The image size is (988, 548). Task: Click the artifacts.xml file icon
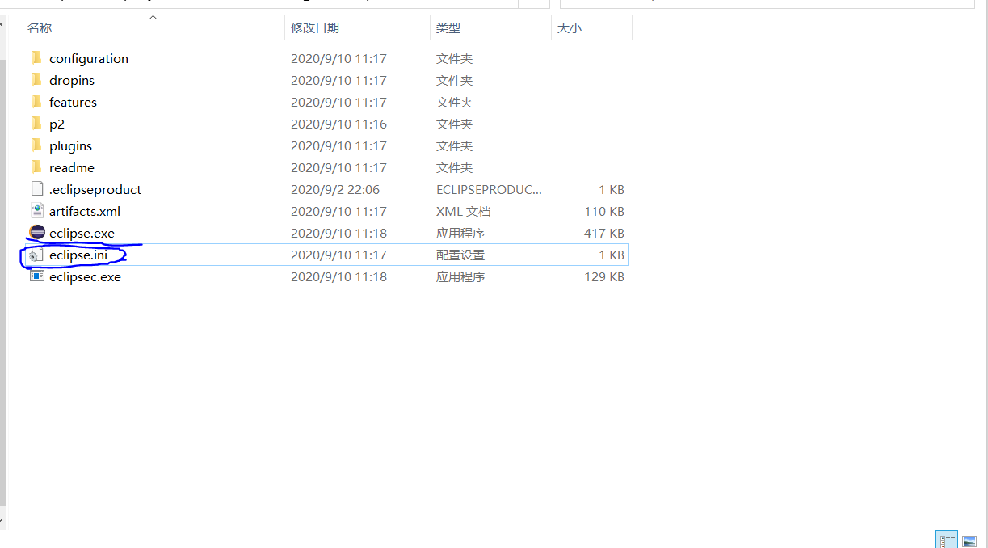[36, 211]
